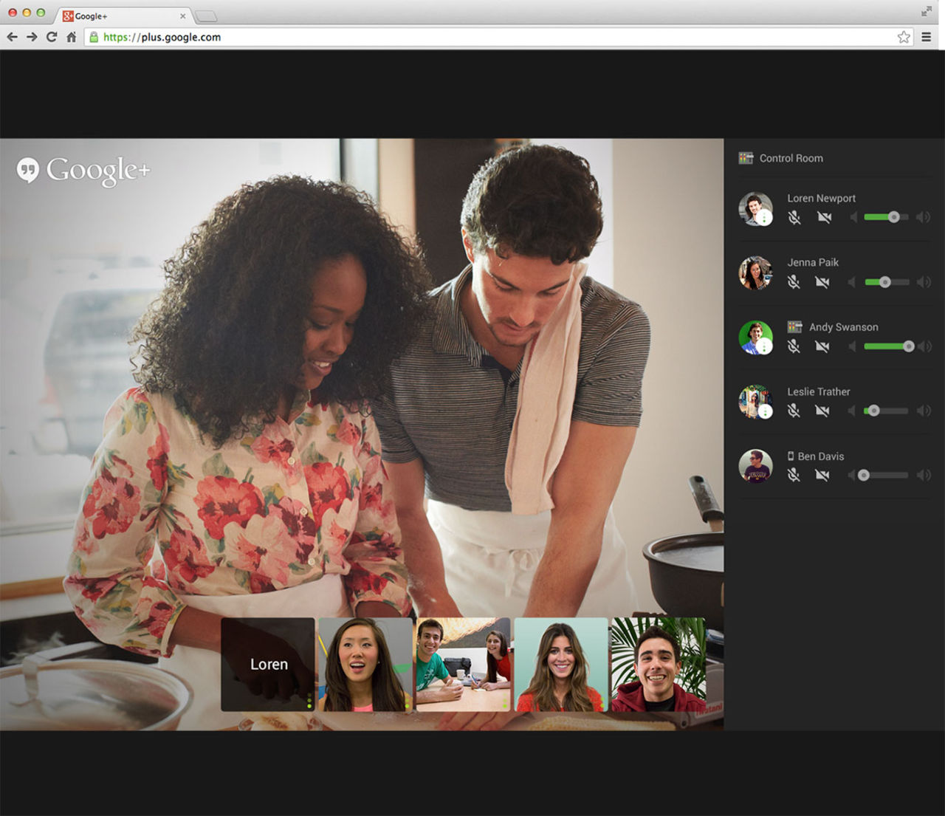Disable Jenna Paik's camera
This screenshot has height=816, width=945.
point(822,282)
